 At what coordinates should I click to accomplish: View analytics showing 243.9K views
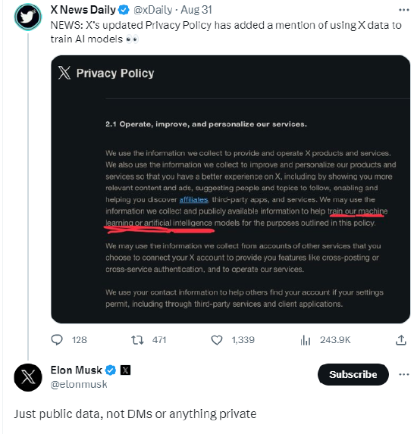tap(306, 340)
